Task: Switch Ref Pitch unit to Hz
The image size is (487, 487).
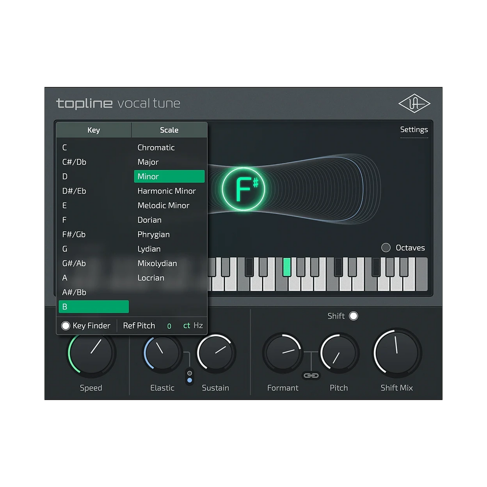Action: pyautogui.click(x=198, y=325)
